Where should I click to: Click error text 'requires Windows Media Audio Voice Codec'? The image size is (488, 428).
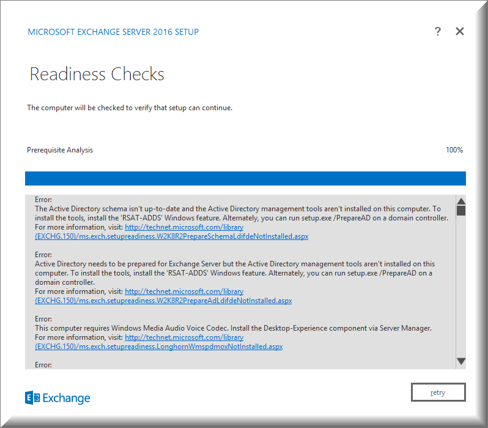[157, 328]
